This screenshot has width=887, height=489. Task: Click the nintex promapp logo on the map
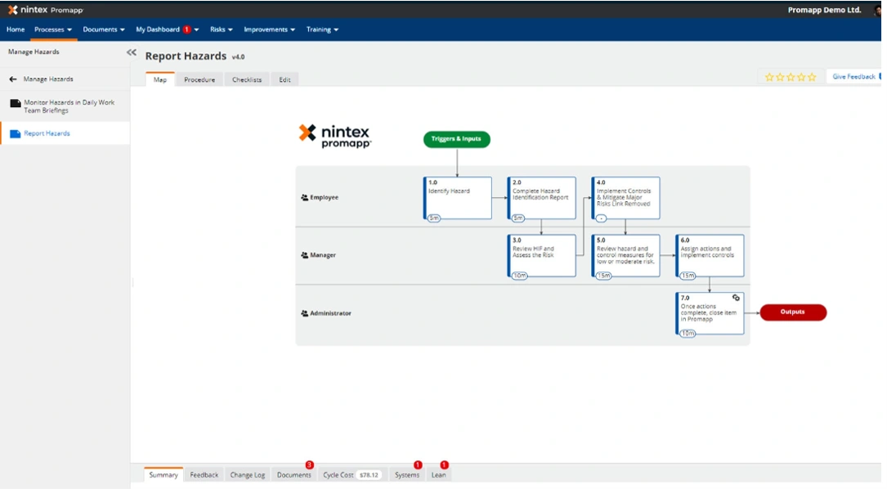(x=335, y=136)
